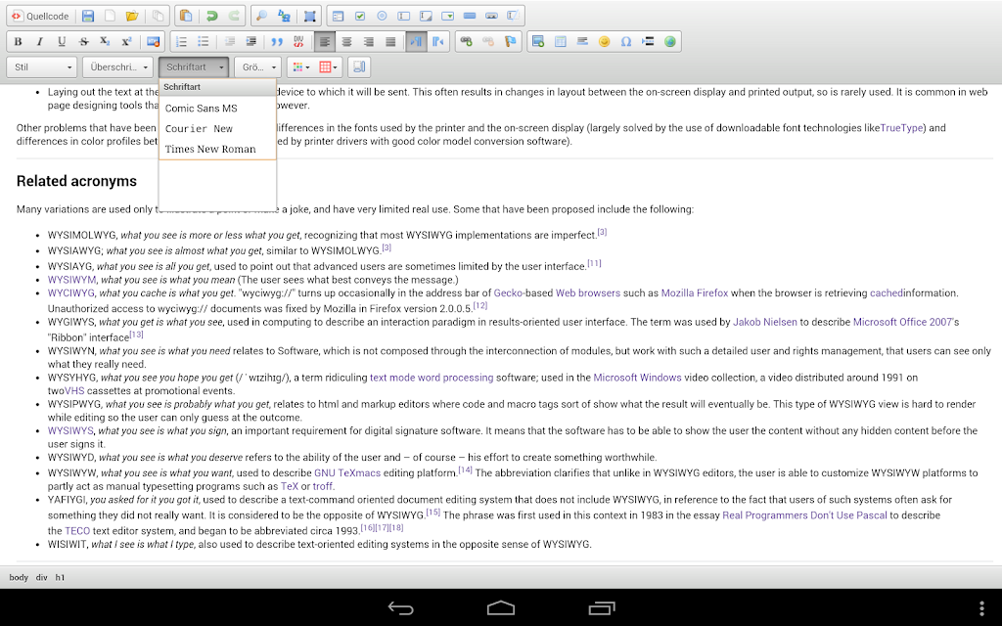Toggle Quellcode source view
The width and height of the screenshot is (1002, 626).
(x=40, y=16)
